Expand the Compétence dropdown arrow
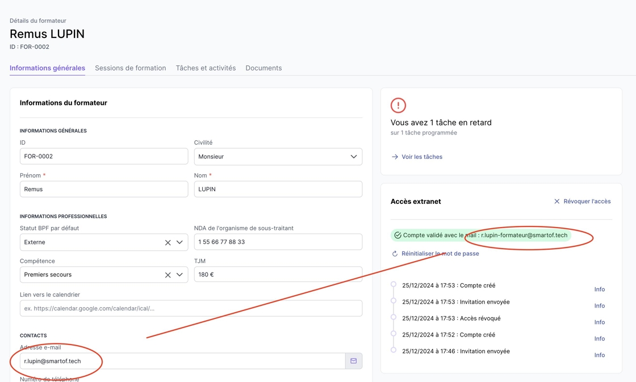 tap(180, 275)
